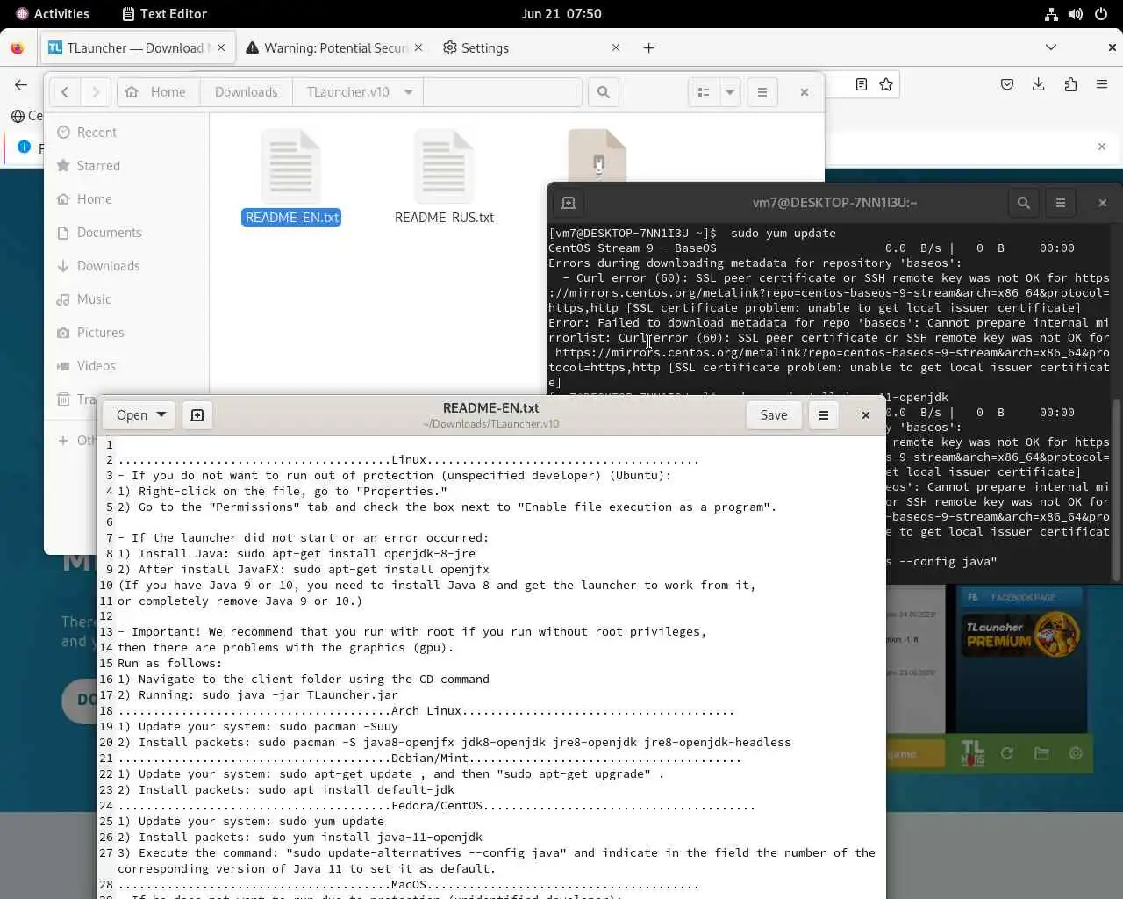Viewport: 1123px width, 899px height.
Task: Select Videos in Files sidebar
Action: pos(127,365)
